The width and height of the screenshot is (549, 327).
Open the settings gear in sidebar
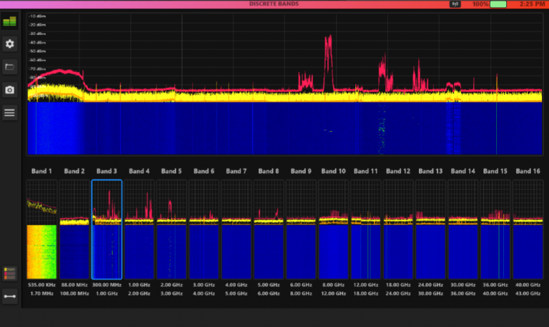coord(9,44)
